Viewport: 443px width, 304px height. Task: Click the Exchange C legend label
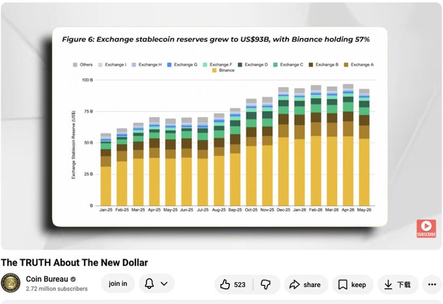click(291, 64)
